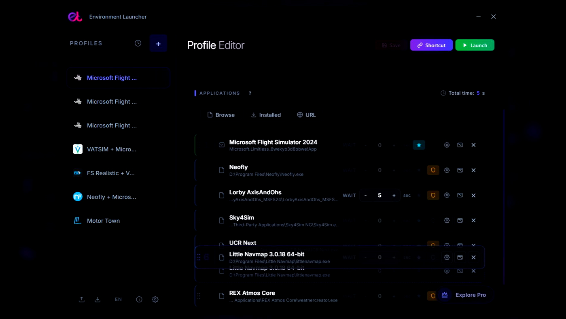This screenshot has height=319, width=566.
Task: Toggle the admin shield for REX Atmos Core
Action: [x=433, y=296]
